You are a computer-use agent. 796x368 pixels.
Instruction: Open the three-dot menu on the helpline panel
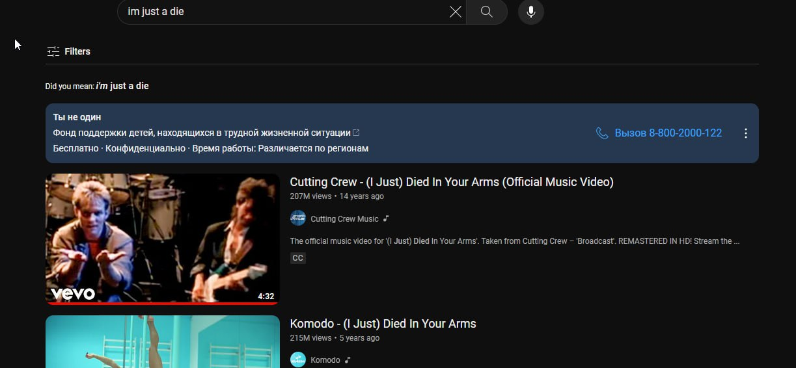[746, 133]
